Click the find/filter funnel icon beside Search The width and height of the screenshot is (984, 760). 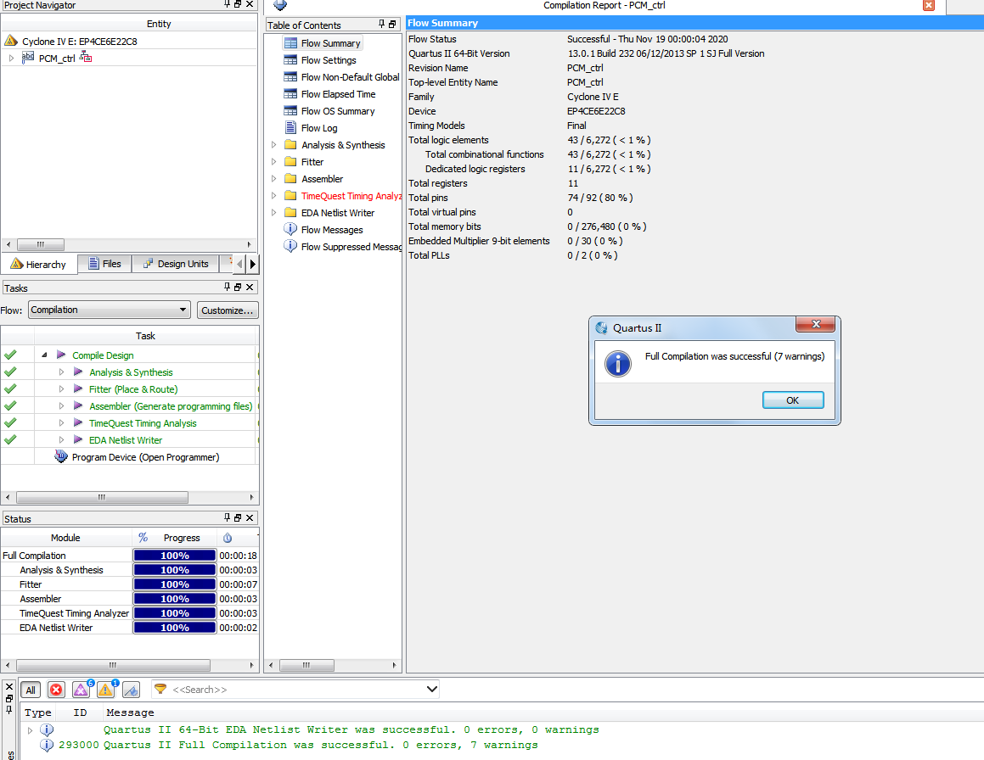(x=160, y=689)
